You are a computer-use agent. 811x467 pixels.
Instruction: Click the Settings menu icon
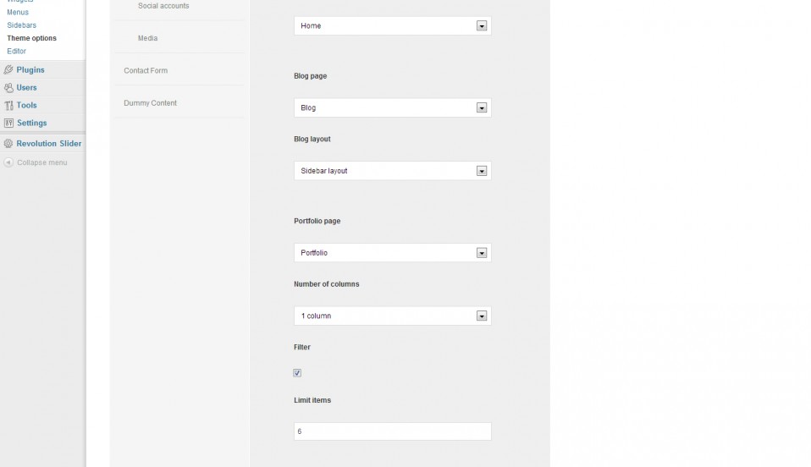[8, 123]
